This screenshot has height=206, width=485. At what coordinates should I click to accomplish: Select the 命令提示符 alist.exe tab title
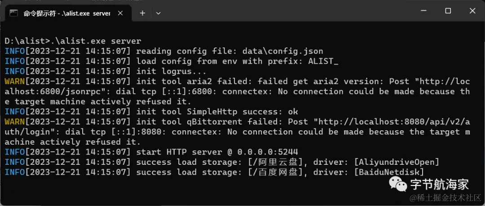coord(67,13)
